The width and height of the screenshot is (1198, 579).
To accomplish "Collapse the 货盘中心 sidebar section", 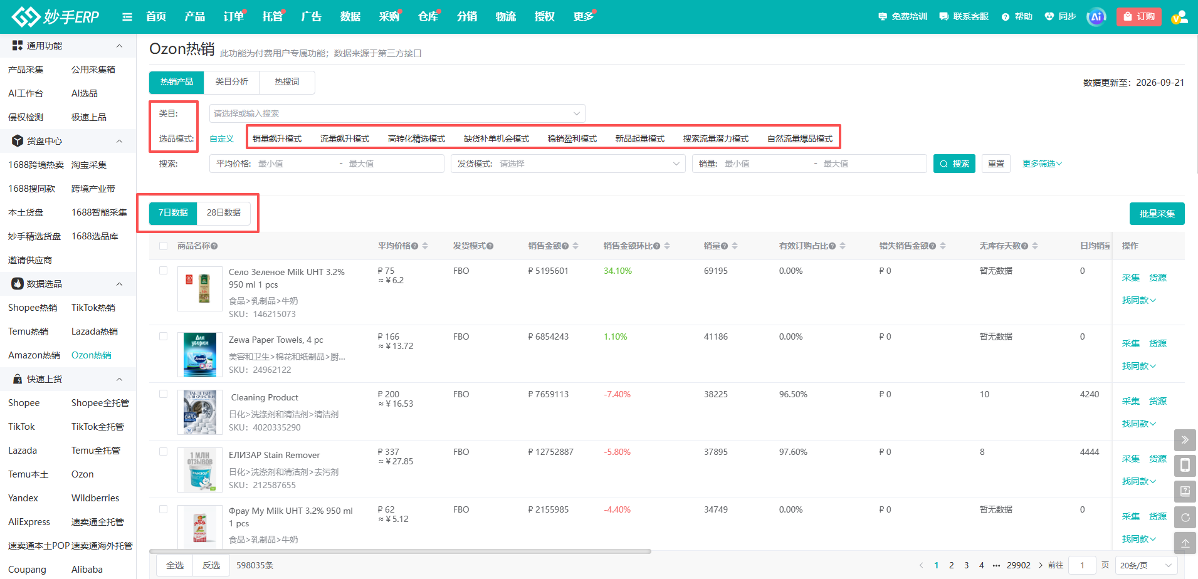I will 119,141.
